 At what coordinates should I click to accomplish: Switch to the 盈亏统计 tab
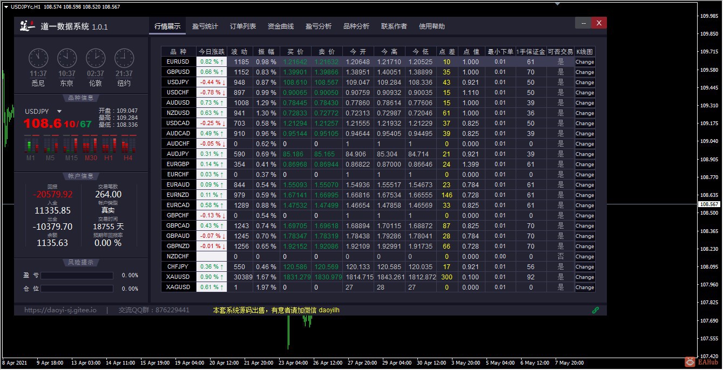(205, 26)
